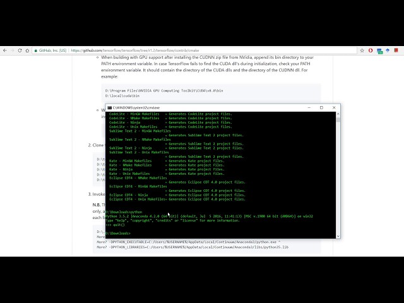Click the GitHub URL in address bar
This screenshot has height=303, width=404.
click(x=134, y=50)
